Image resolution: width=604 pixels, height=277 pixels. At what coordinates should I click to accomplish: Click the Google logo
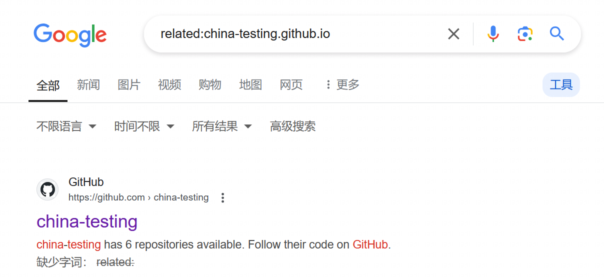70,34
